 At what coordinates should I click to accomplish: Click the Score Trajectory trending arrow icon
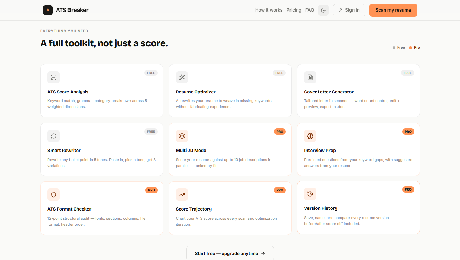point(182,195)
